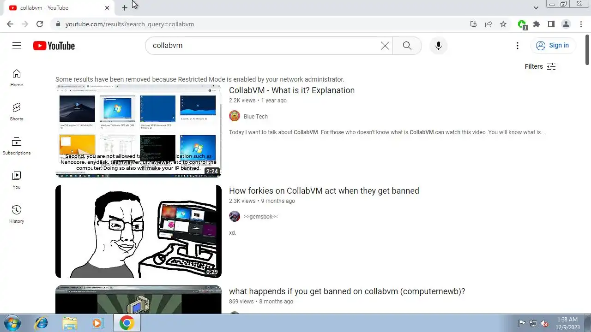Click the forkies cartoon video thumbnail
Viewport: 591px width, 332px height.
point(139,231)
